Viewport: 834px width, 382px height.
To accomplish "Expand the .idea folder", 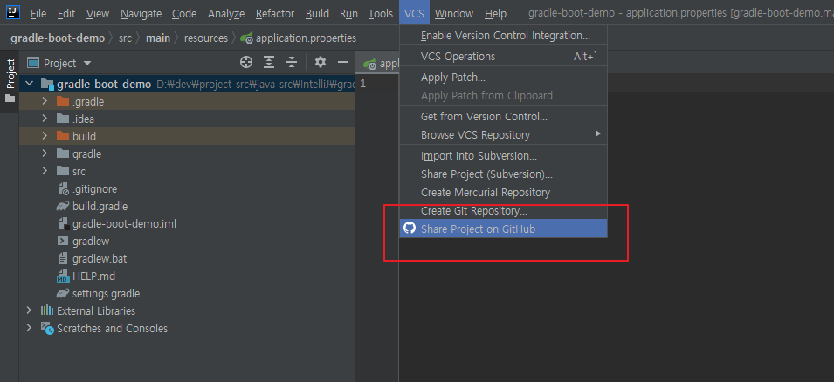I will pos(45,119).
